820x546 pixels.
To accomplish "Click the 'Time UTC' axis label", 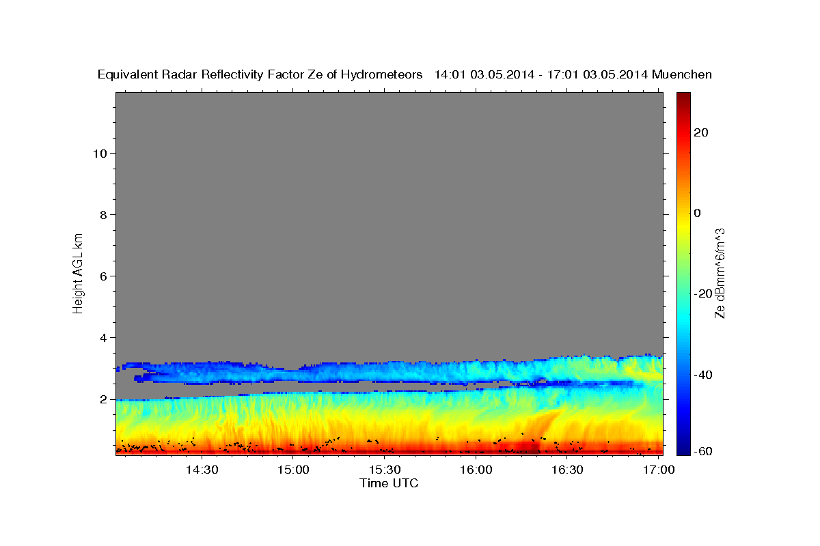I will 389,483.
